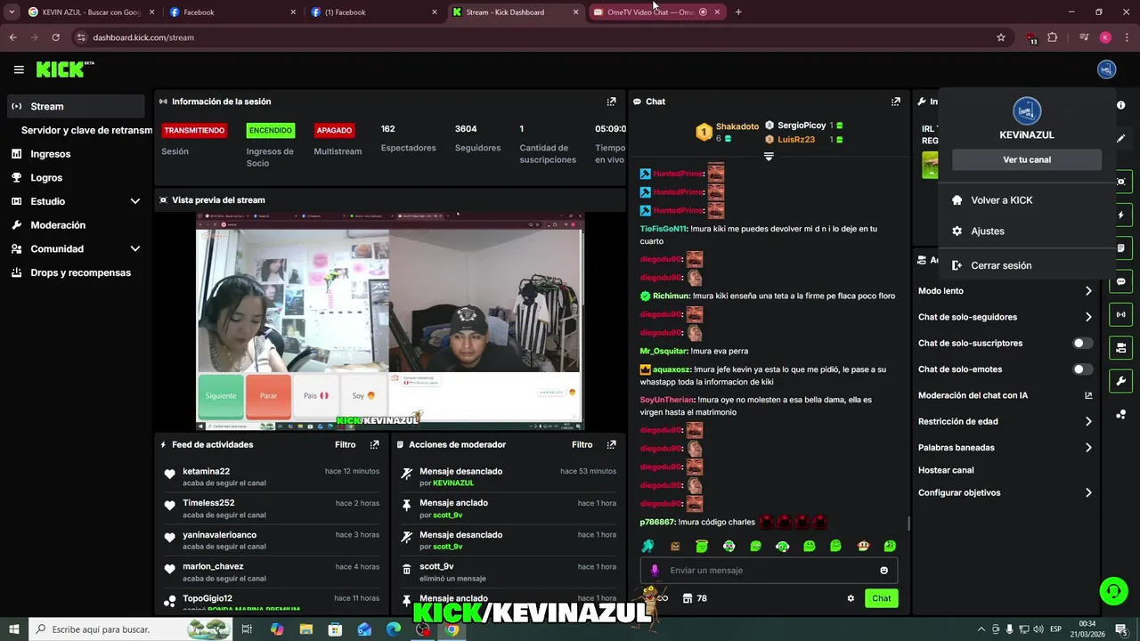Click the KEVINAZUL link in moderator actions
This screenshot has width=1140, height=641.
coord(453,483)
